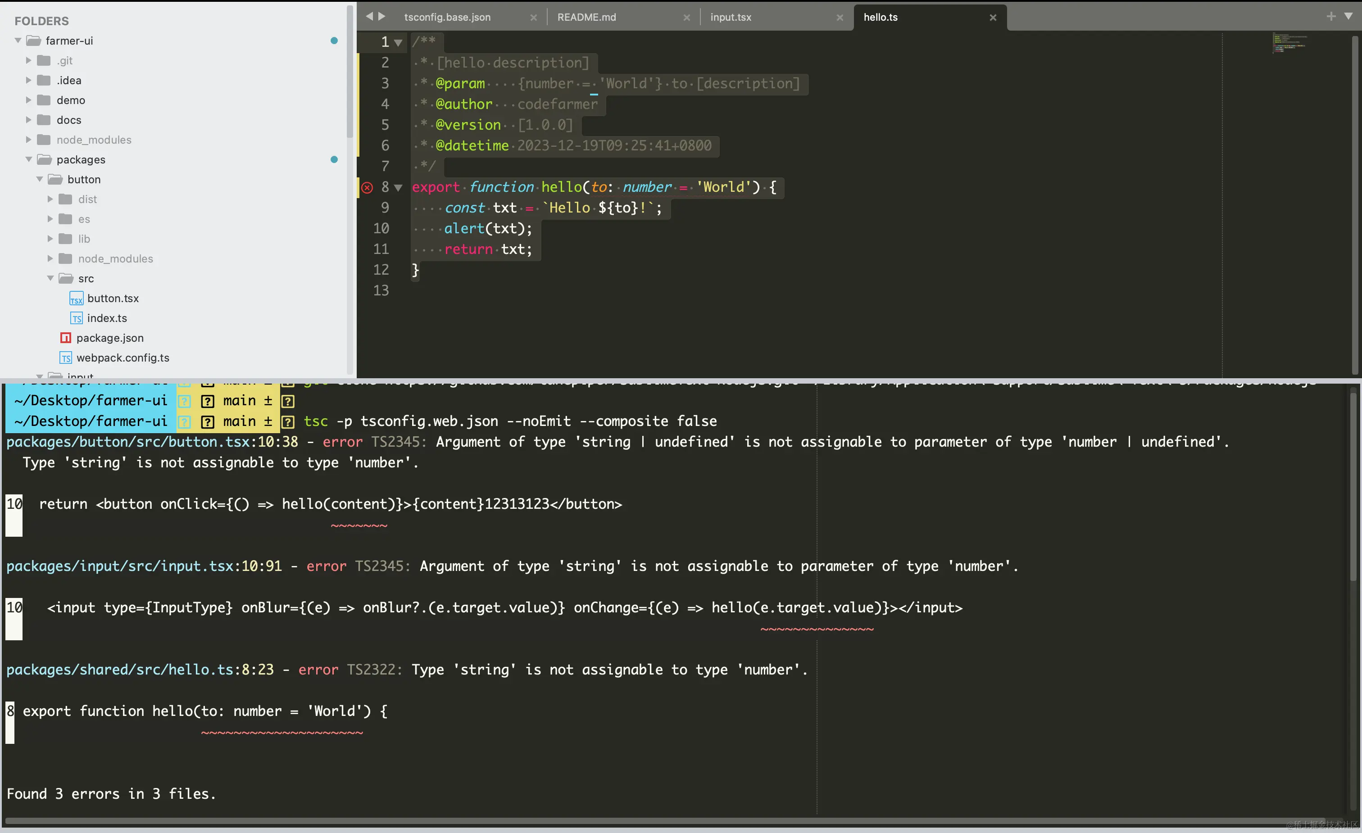Click the TSX file icon of button.tsx
The height and width of the screenshot is (833, 1362).
tap(76, 299)
